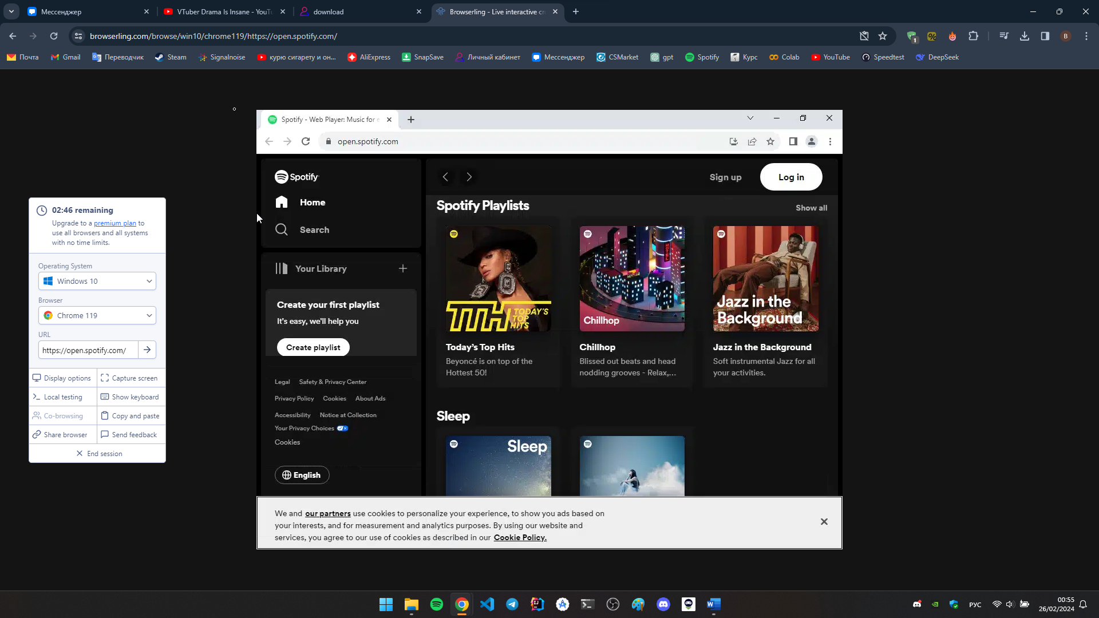The height and width of the screenshot is (618, 1099).
Task: Open the our partners link in cookie banner
Action: pyautogui.click(x=327, y=513)
